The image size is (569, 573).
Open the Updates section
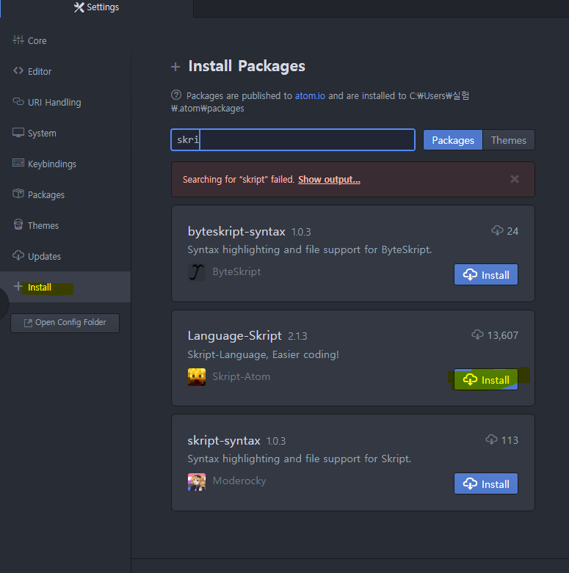click(65, 256)
